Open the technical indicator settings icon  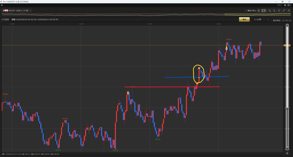click(288, 11)
